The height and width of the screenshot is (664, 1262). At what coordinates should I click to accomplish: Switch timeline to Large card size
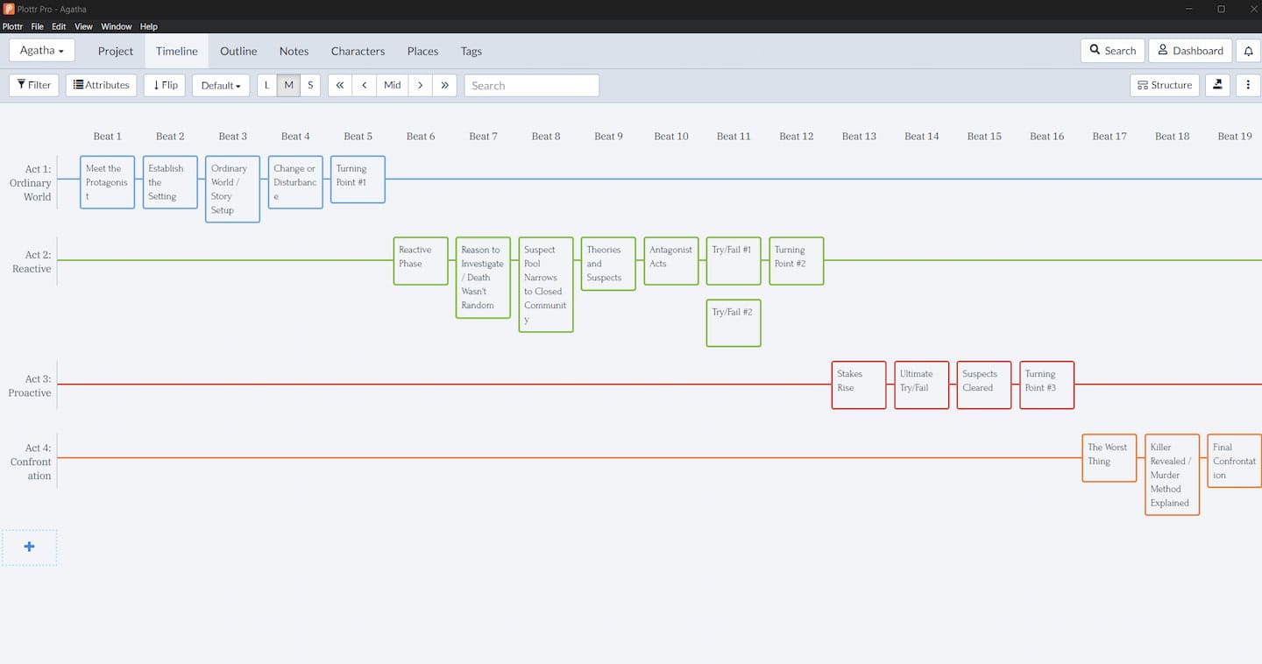tap(267, 85)
